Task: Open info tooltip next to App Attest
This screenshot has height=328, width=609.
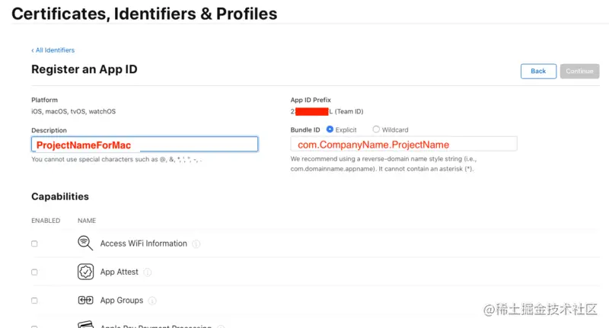Action: [147, 272]
